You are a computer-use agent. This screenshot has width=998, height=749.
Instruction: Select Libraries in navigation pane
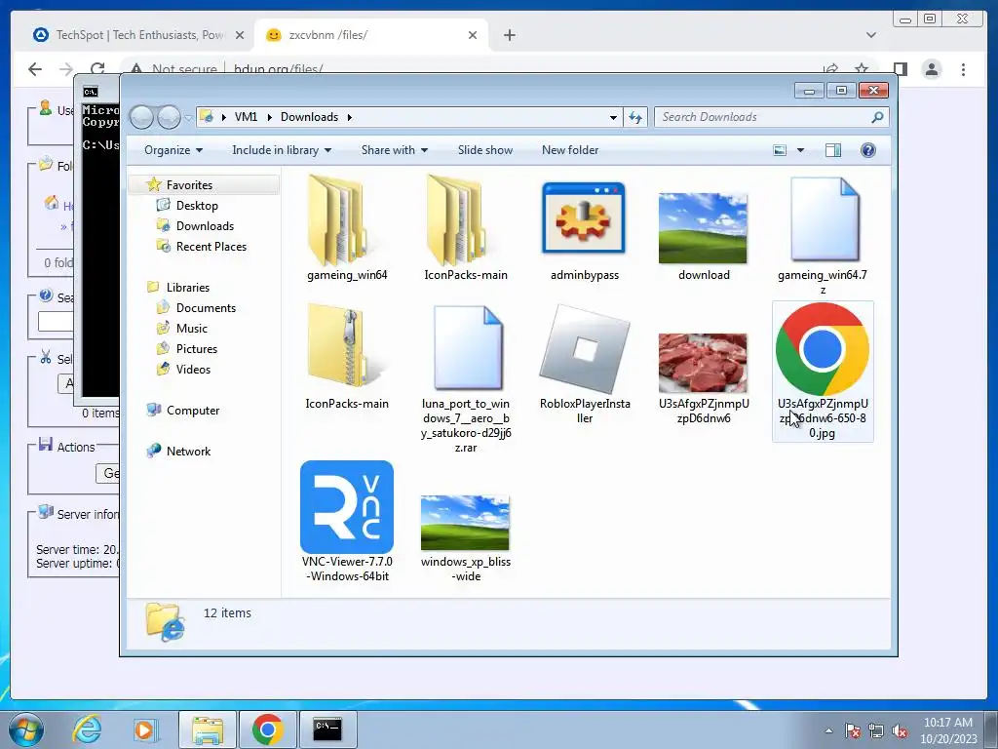pos(188,288)
